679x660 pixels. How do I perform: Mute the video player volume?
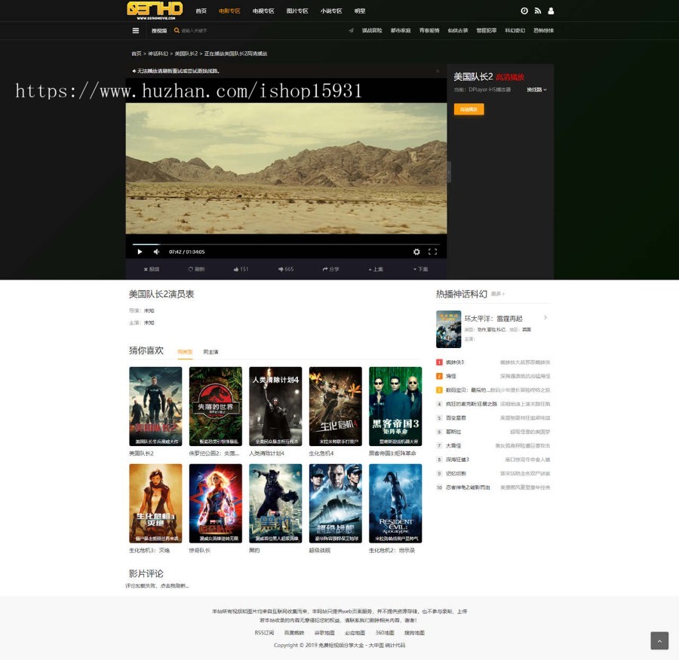click(156, 252)
